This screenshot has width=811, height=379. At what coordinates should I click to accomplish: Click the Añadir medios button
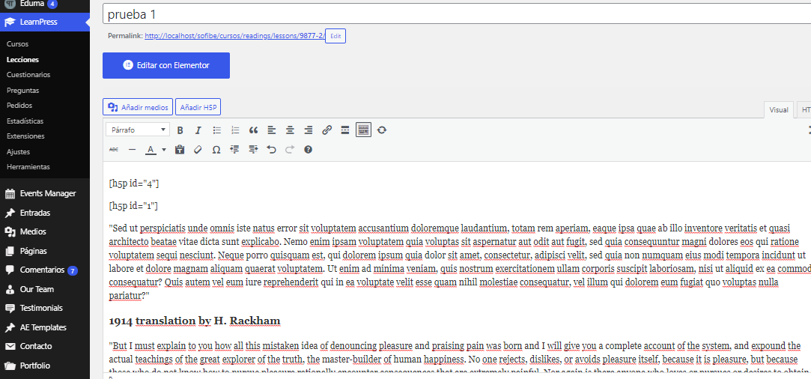[x=138, y=108]
